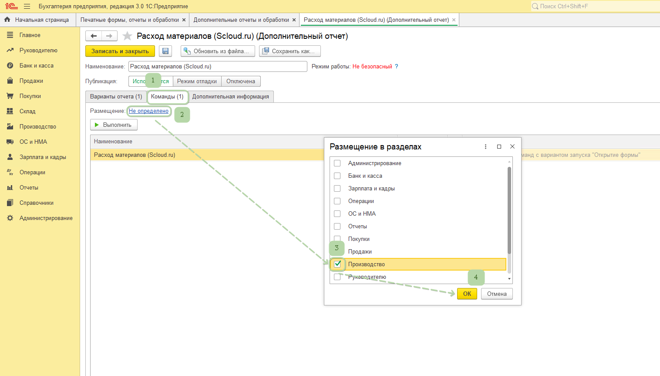Select Покупки row in the dialog list
This screenshot has width=660, height=376.
point(418,239)
